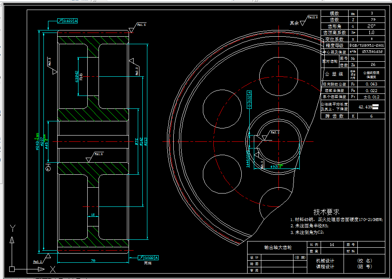This screenshot has width=392, height=279.
Task: Select the 1.0 addendum coefficient value
Action: 372,33
